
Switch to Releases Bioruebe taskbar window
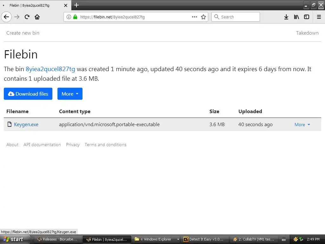click(57, 239)
